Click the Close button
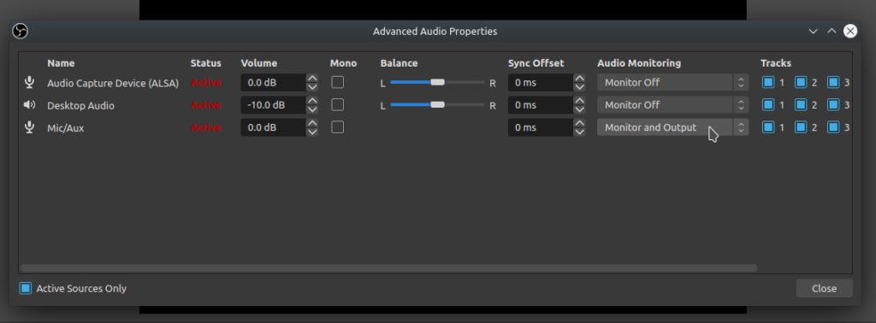876x323 pixels. (x=824, y=289)
